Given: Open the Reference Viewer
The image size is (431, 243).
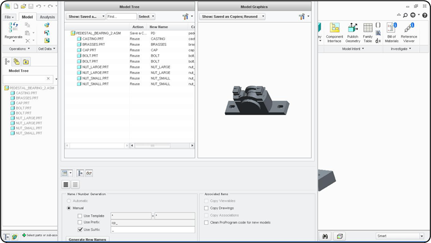Looking at the screenshot, I should coord(409,33).
